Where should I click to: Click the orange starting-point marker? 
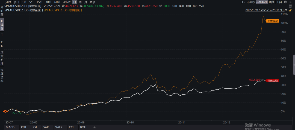point(5,111)
